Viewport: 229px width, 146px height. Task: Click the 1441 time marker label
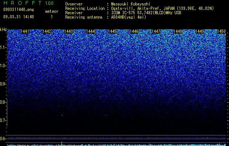coord(25,31)
